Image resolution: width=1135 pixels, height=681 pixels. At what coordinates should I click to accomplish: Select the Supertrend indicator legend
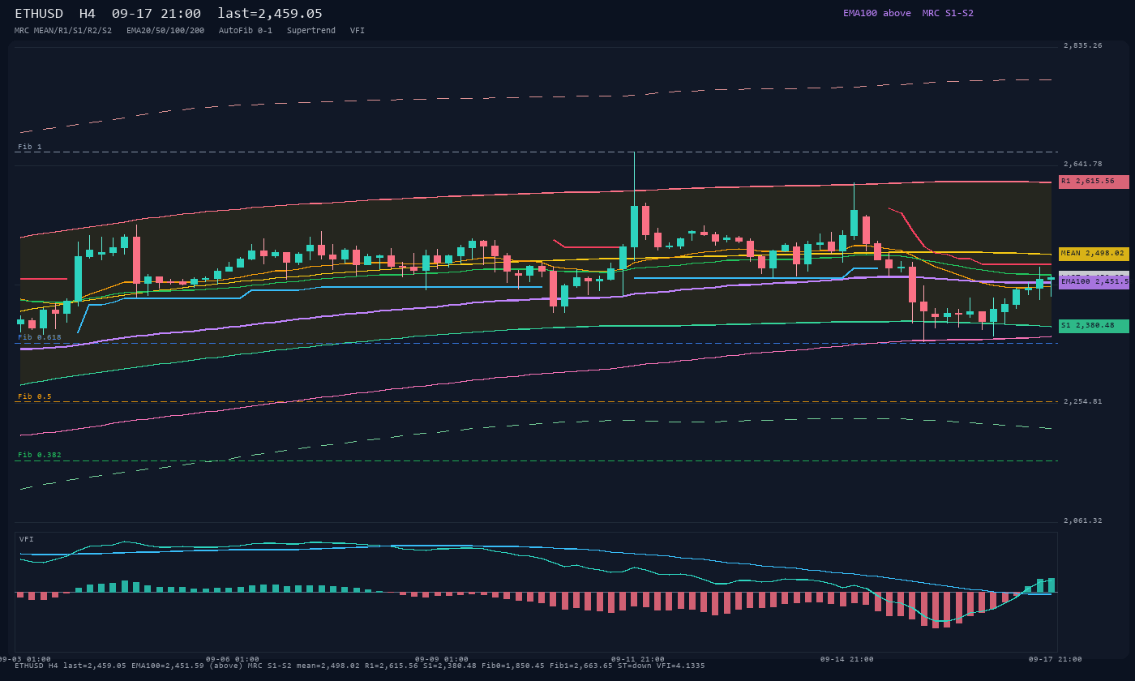[x=311, y=31]
